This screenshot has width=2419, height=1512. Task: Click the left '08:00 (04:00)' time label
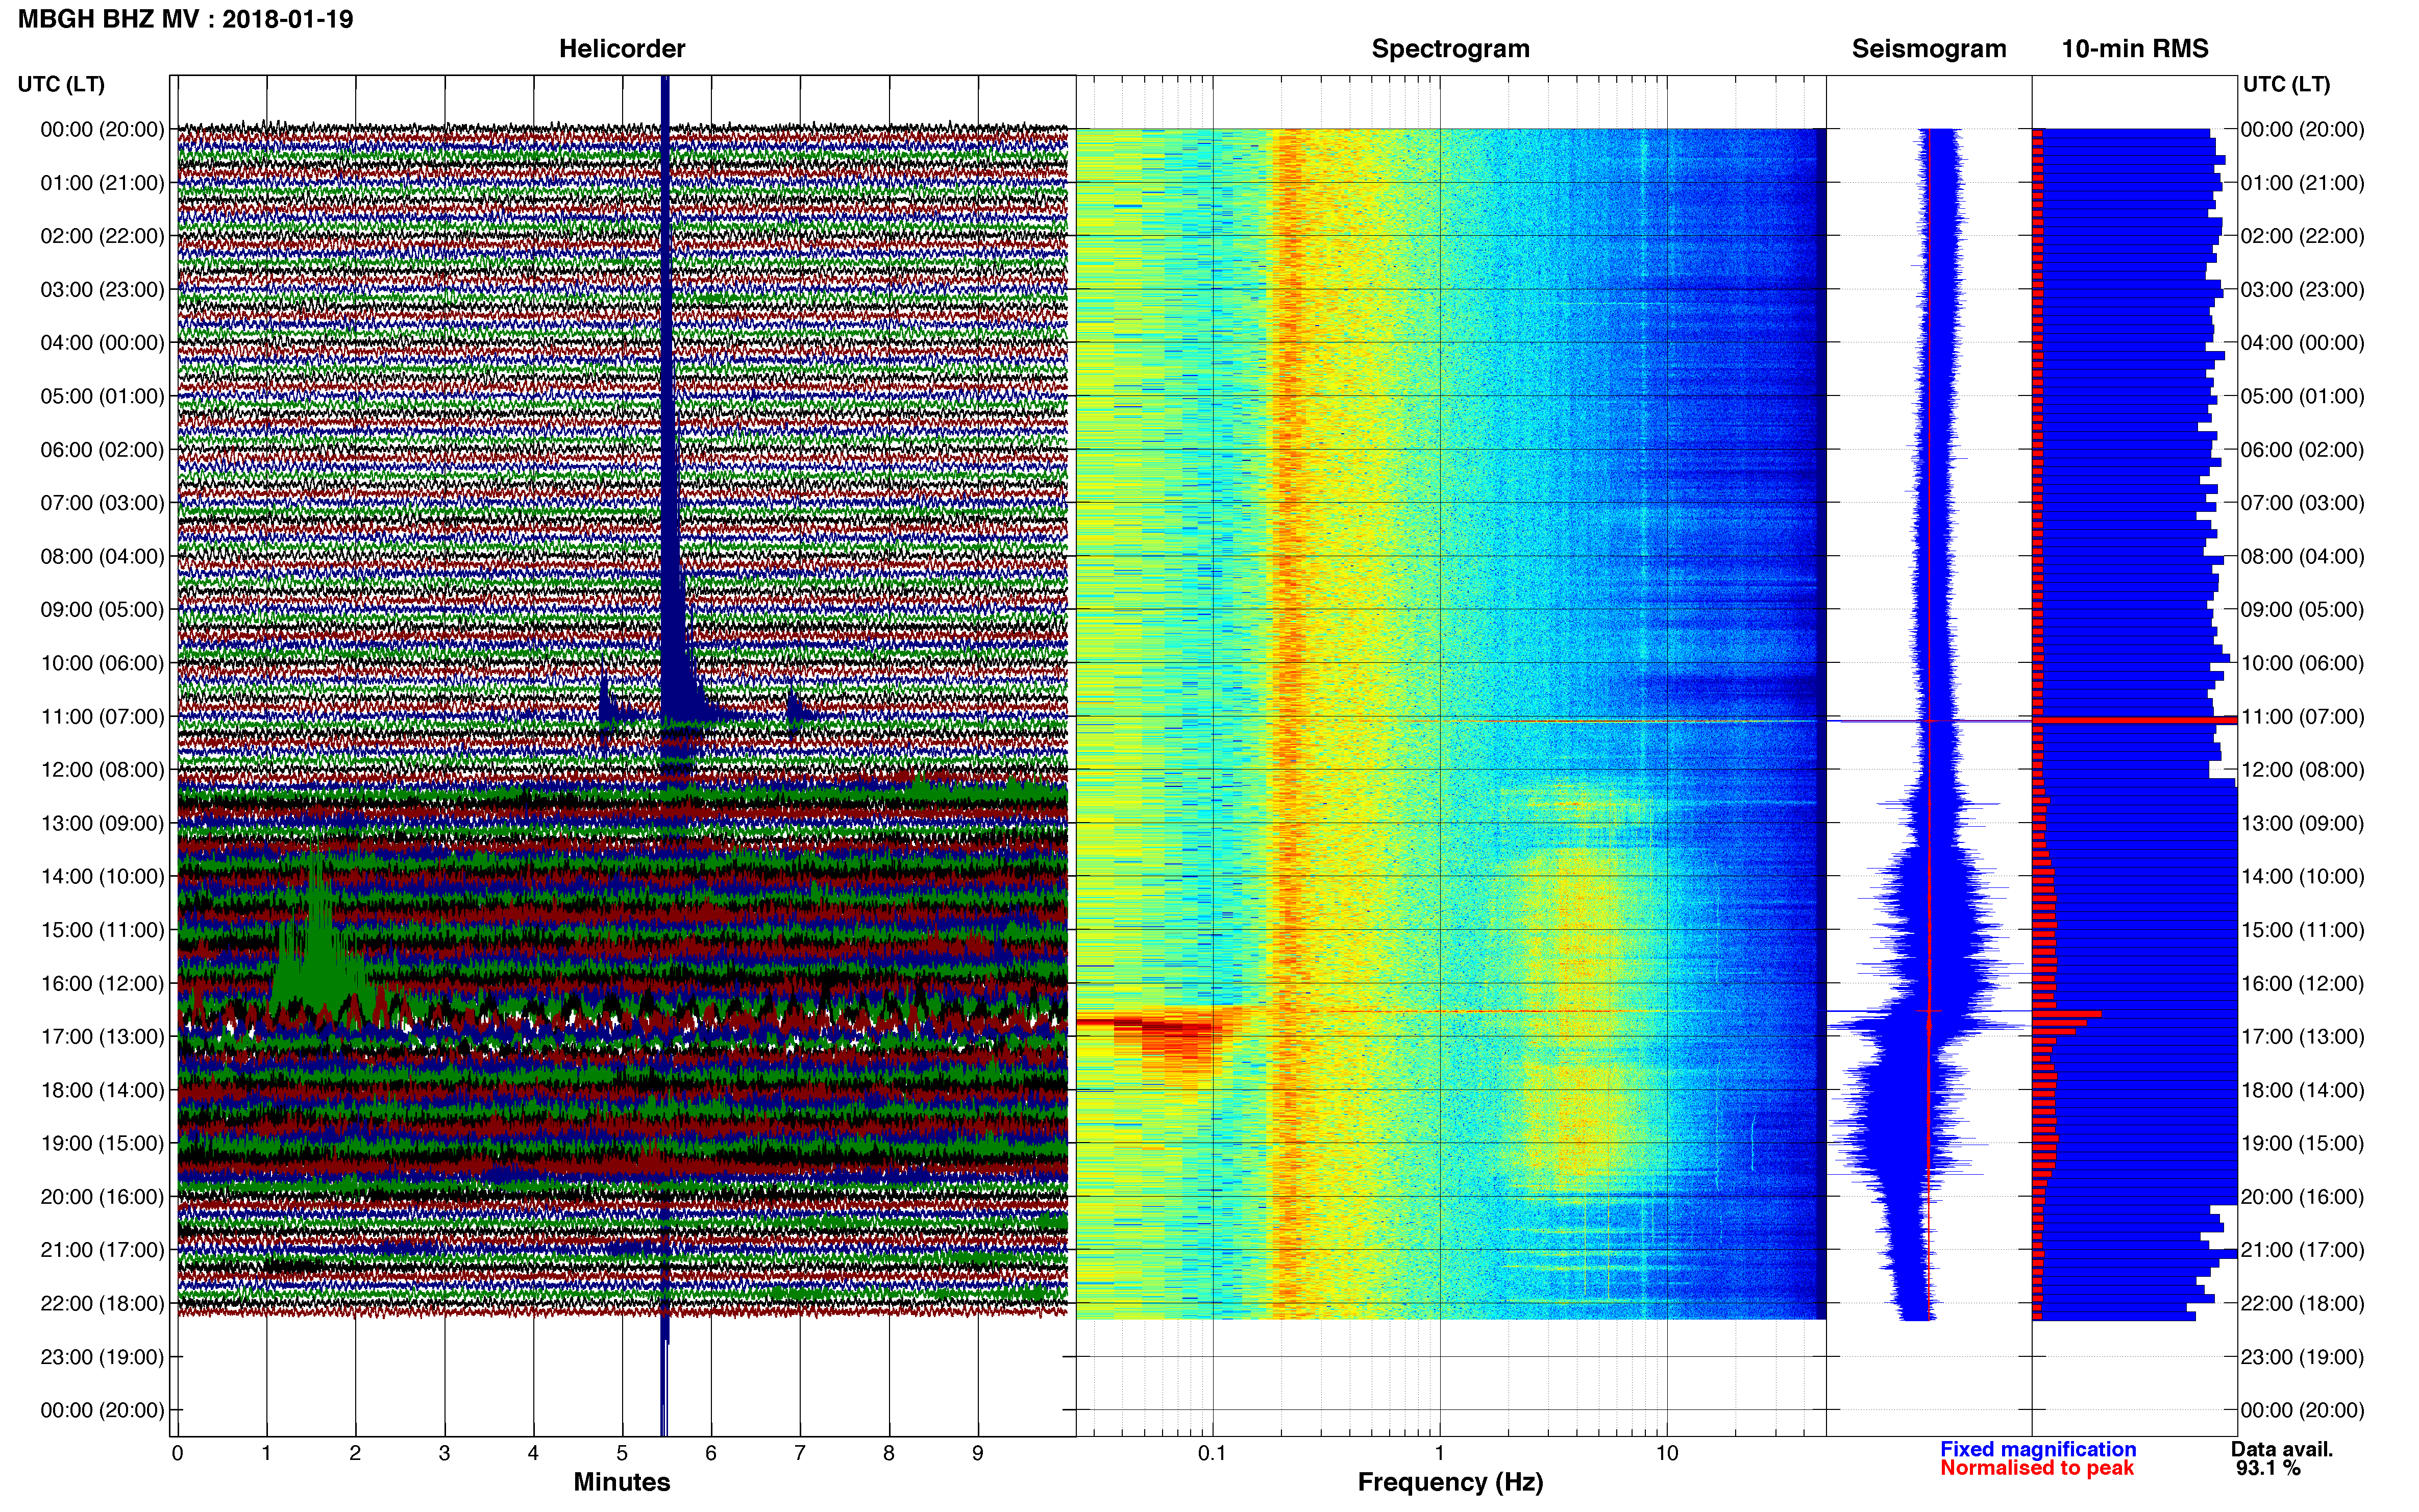[x=102, y=556]
